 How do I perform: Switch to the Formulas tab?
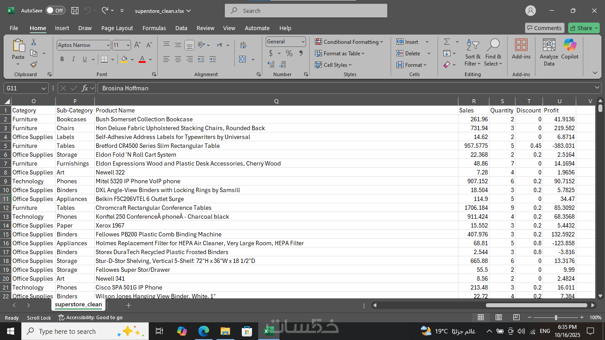tap(154, 28)
